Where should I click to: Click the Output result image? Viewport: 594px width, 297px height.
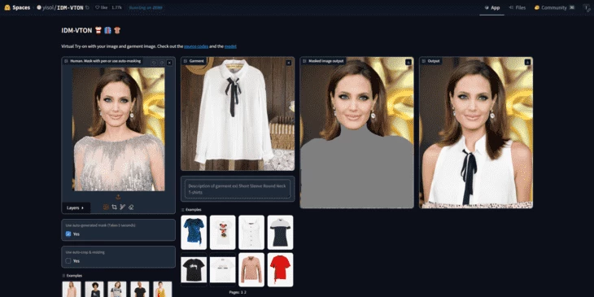(x=476, y=133)
